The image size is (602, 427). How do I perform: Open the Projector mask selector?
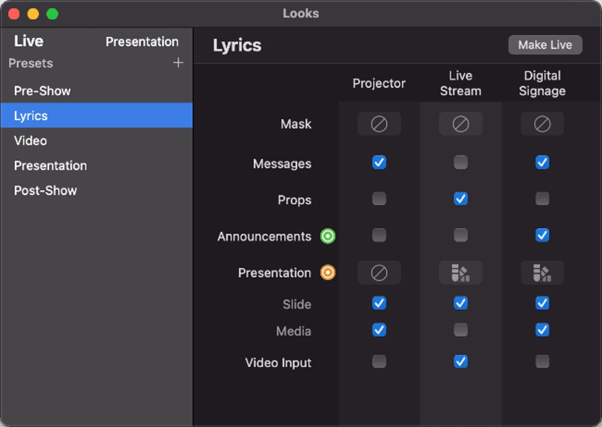click(x=379, y=124)
